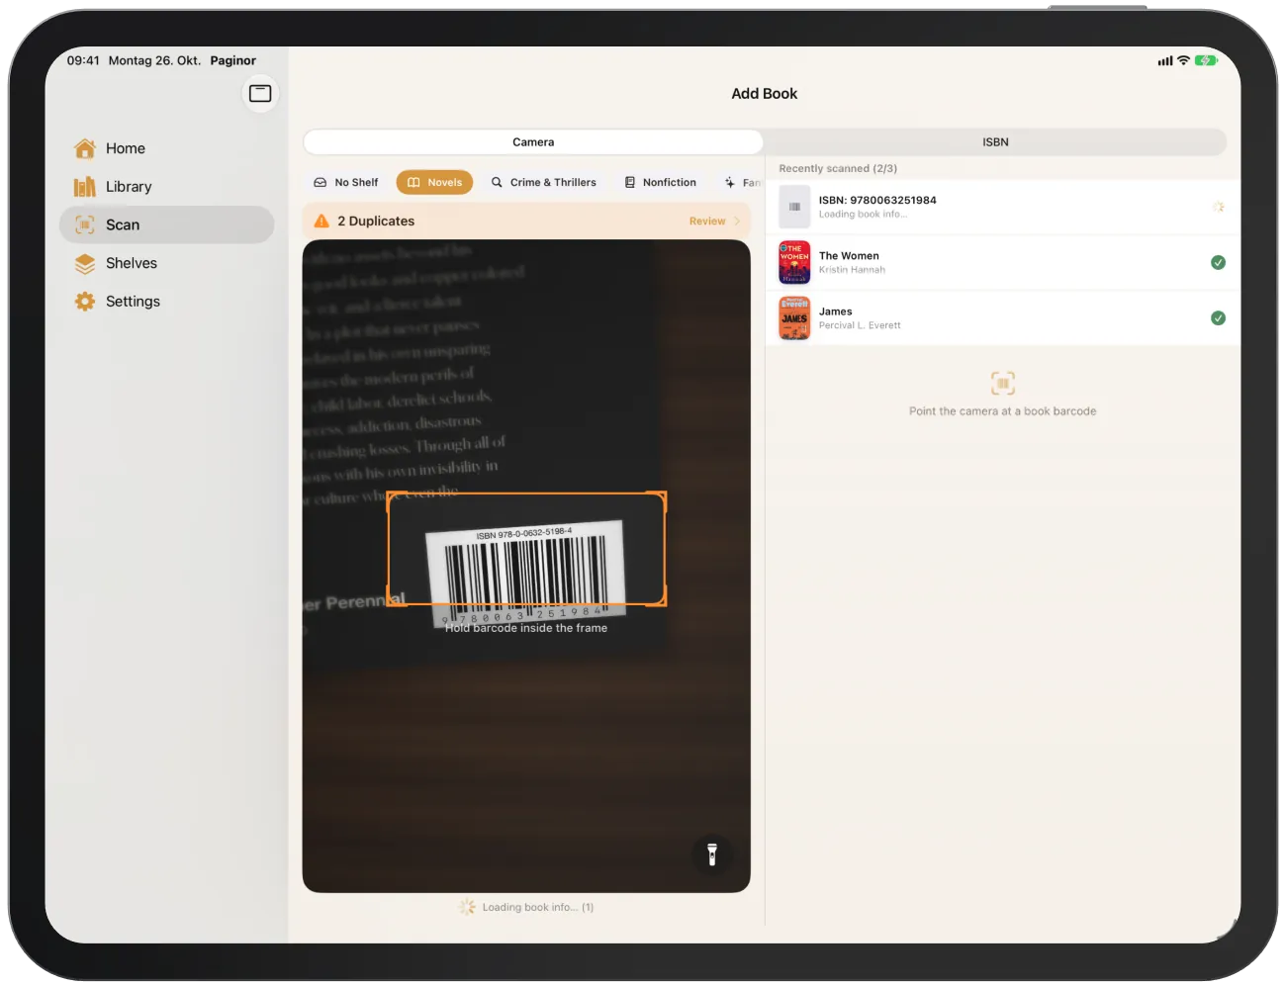
Task: Switch to the ISBN tab
Action: [995, 142]
